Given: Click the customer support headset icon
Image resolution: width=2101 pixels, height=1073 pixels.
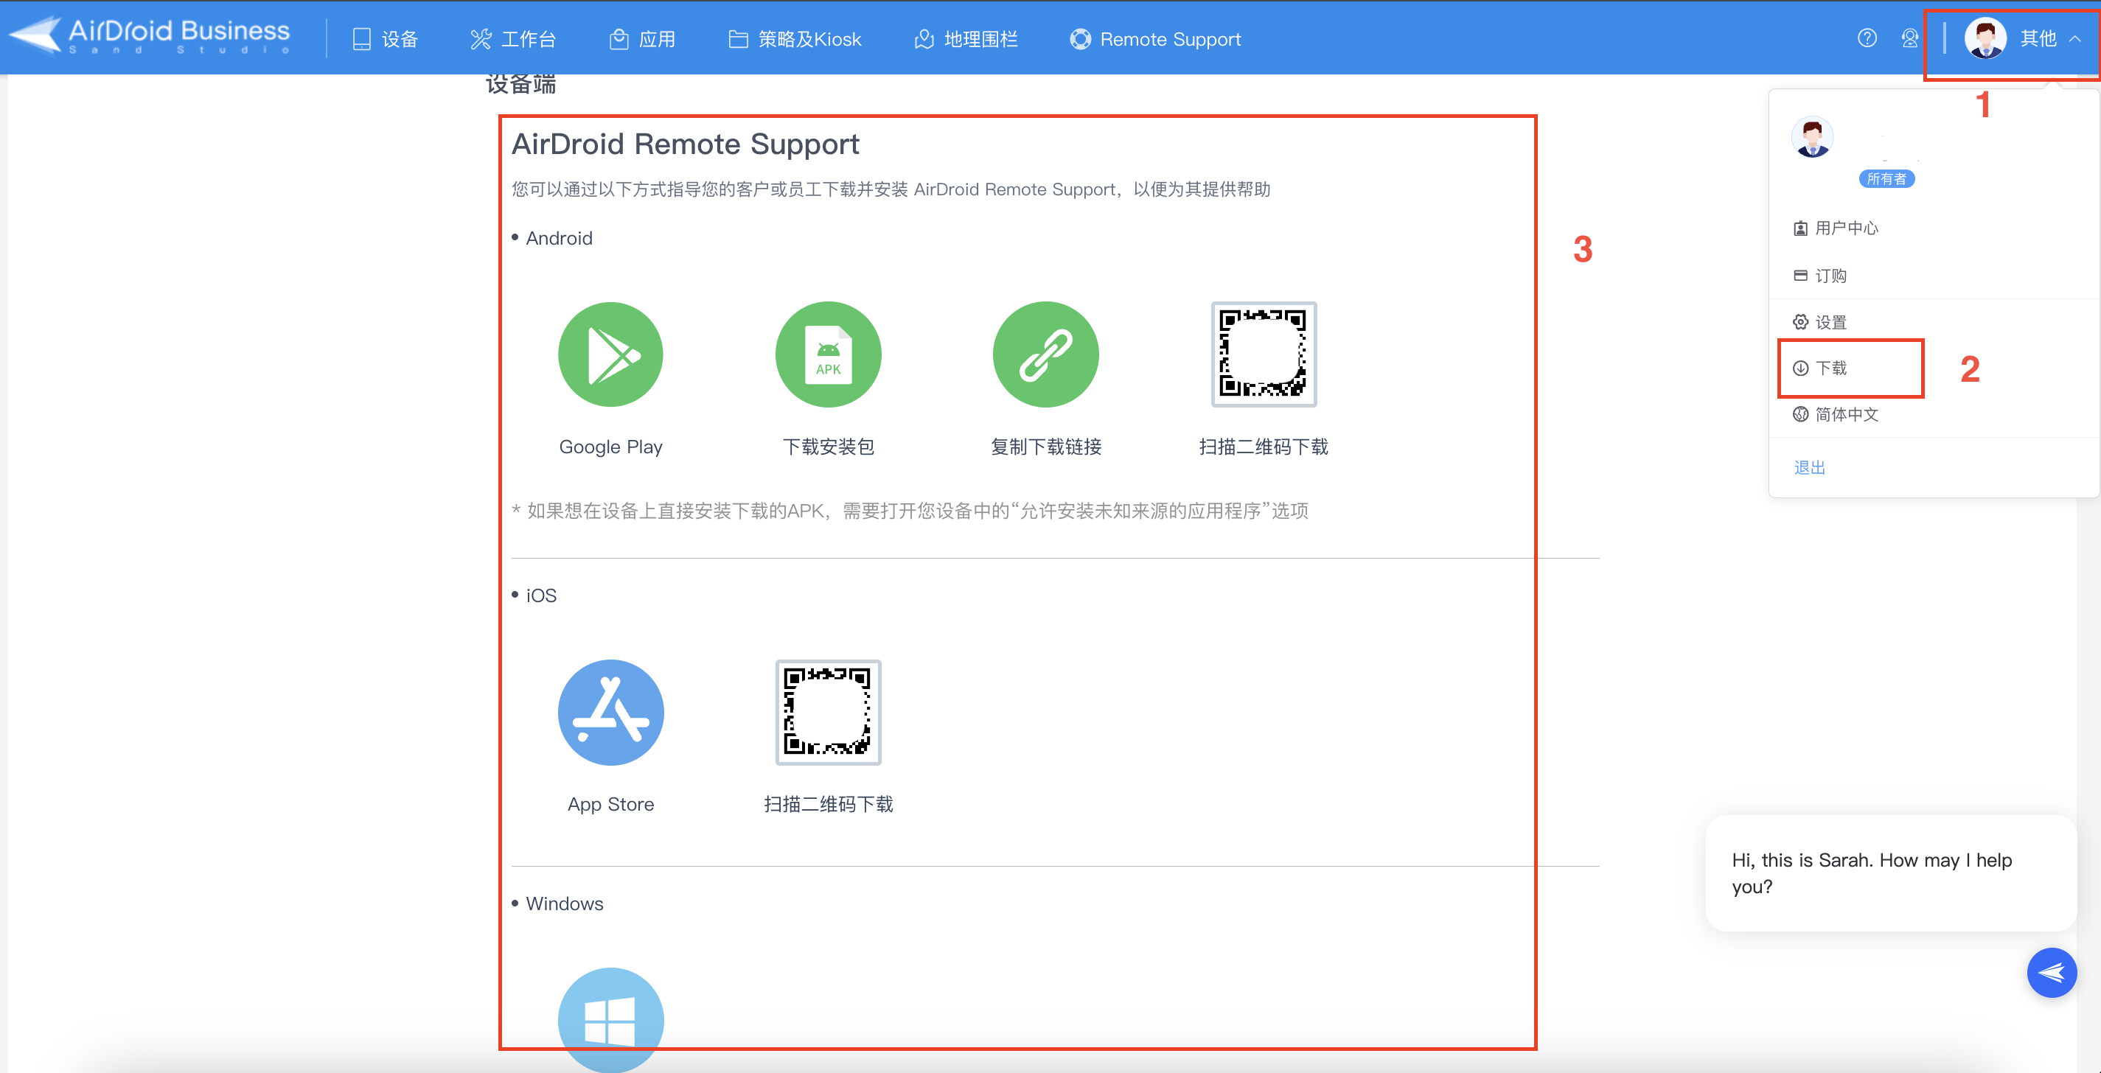Looking at the screenshot, I should [x=1909, y=38].
